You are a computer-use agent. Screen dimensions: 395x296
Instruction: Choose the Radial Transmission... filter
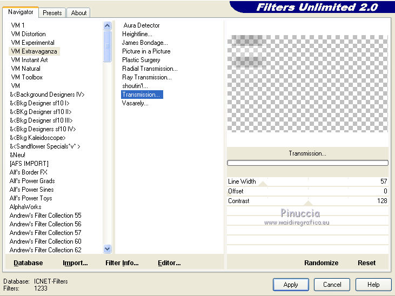[x=150, y=68]
